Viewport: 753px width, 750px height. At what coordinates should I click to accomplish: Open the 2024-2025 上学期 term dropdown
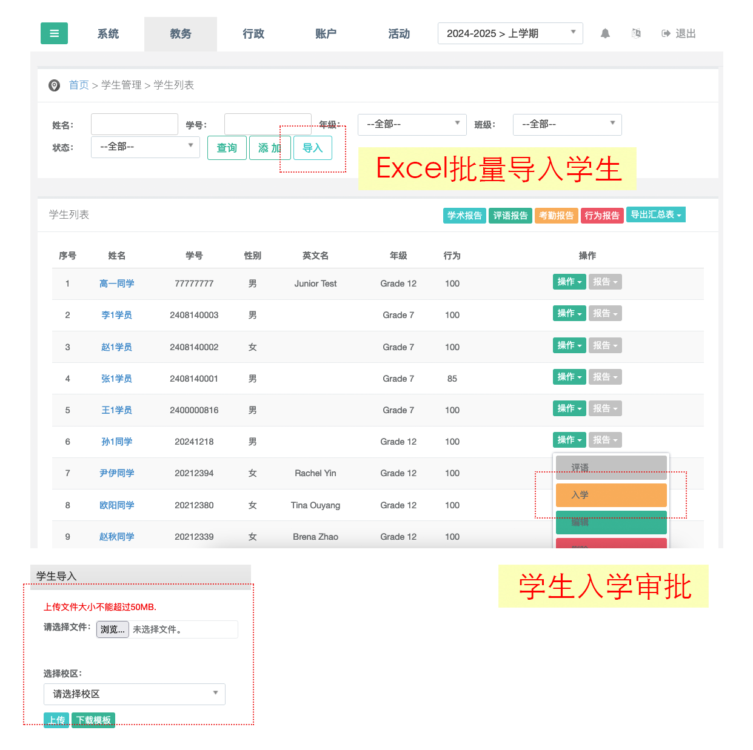pyautogui.click(x=510, y=33)
